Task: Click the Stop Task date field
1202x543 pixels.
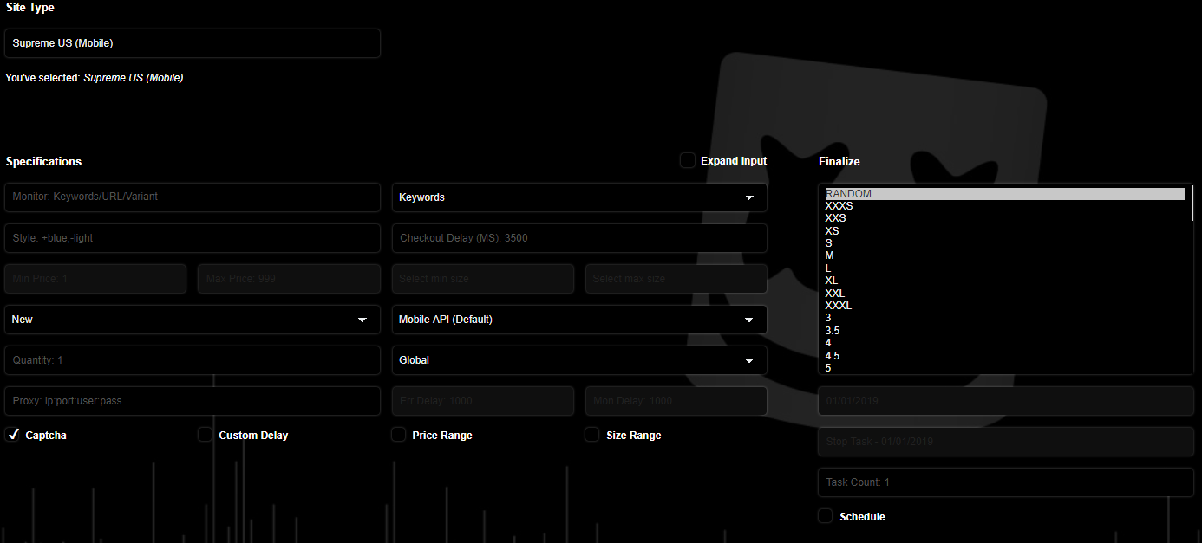Action: click(x=1006, y=442)
